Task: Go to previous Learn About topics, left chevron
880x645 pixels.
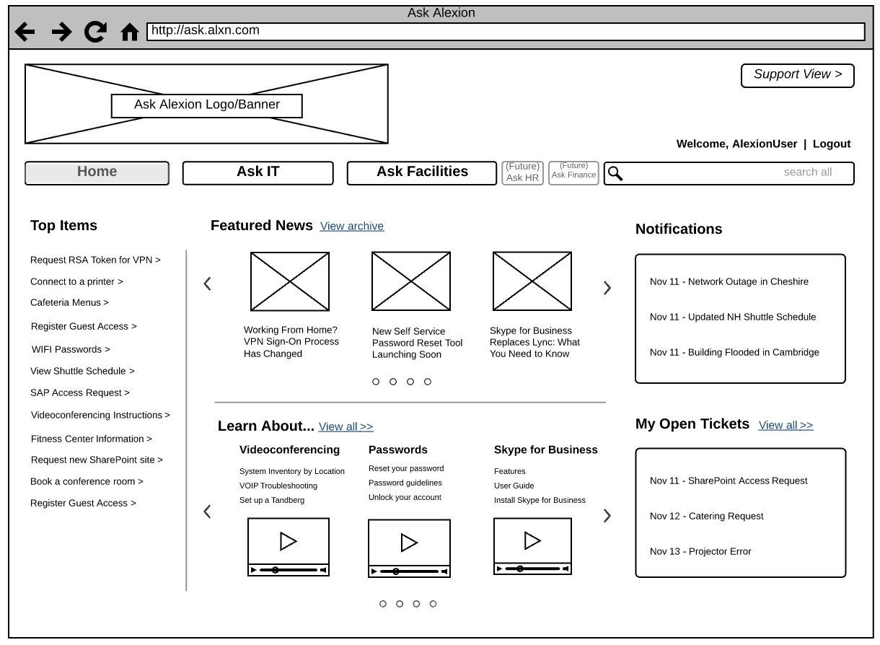Action: pyautogui.click(x=207, y=512)
